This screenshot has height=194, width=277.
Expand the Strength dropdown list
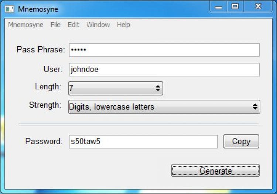164,107
